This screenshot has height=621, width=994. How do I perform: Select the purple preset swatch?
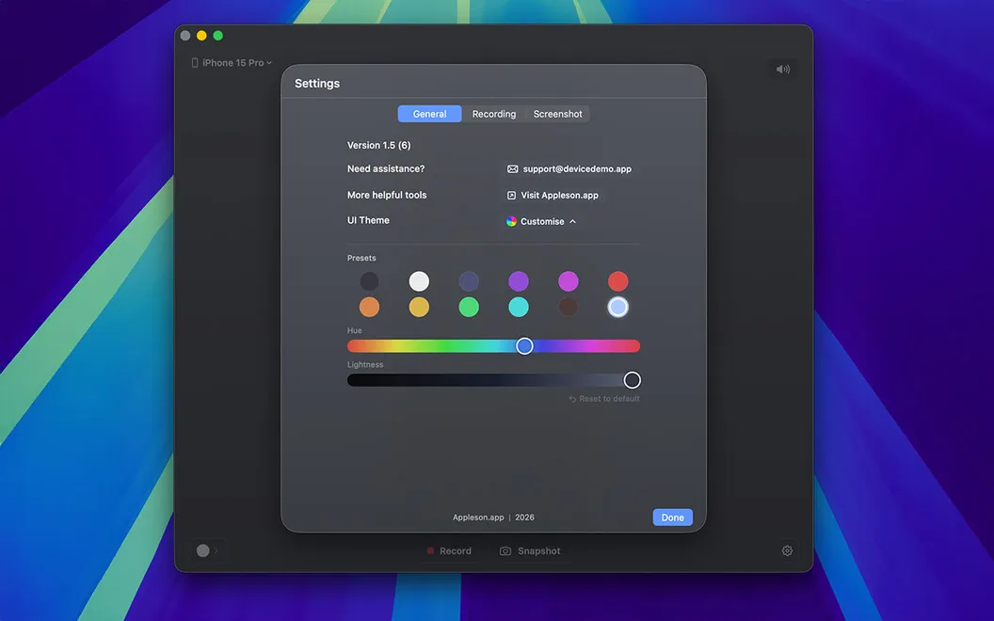click(519, 280)
